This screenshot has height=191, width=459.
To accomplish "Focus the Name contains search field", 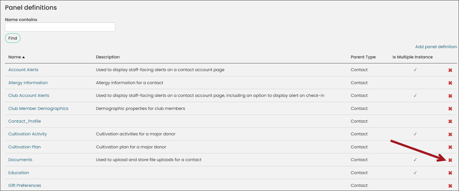I will (60, 27).
